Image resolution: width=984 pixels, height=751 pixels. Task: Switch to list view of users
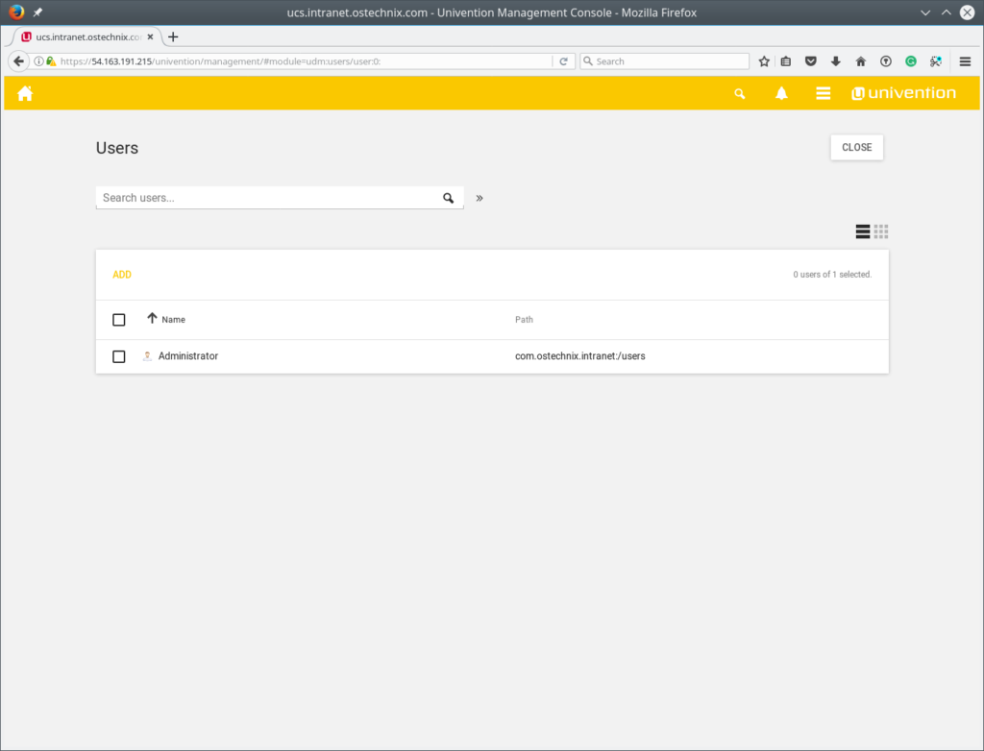pos(862,231)
